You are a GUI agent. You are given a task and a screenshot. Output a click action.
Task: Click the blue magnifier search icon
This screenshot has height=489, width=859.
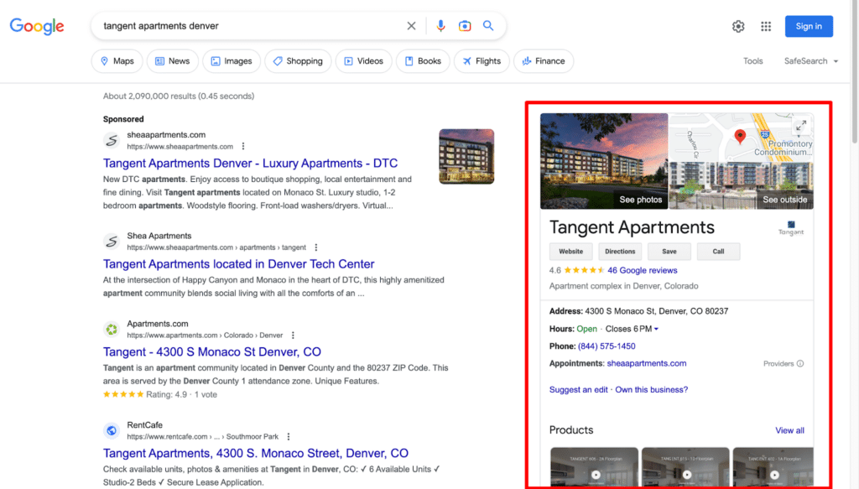[488, 26]
